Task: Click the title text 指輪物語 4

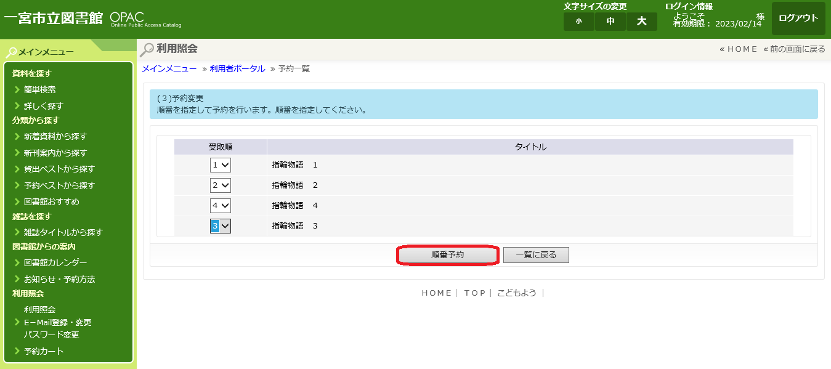Action: (x=294, y=206)
